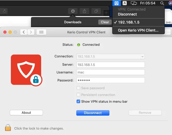Uncheck Show VPN status in menu bar
Screen dimensions: 172x135
point(78,101)
